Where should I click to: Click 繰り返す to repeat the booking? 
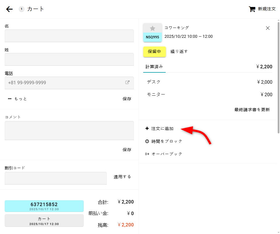[x=179, y=51]
